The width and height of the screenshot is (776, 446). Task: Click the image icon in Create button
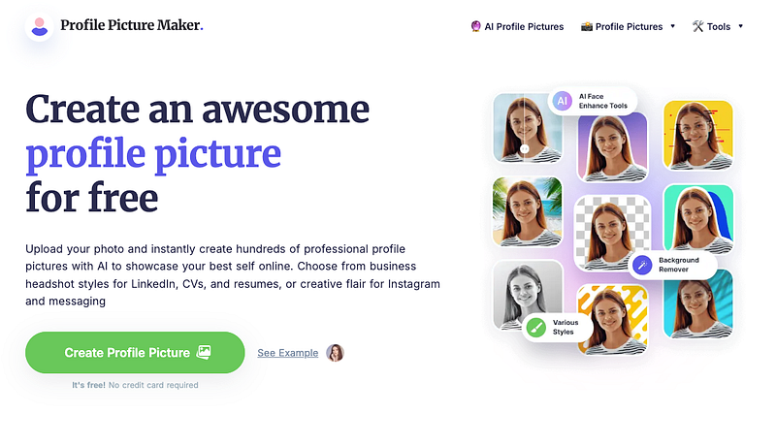coord(204,352)
